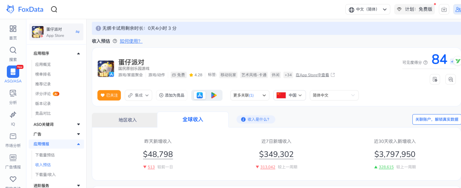Open the 更多关联(1) dropdown

click(x=250, y=95)
